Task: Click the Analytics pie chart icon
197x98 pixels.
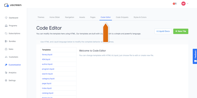Action: [x=6, y=73]
